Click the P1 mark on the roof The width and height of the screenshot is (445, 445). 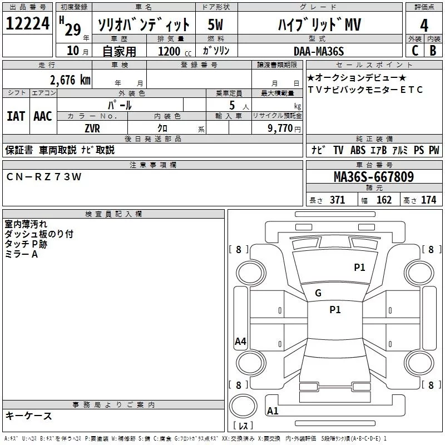(335, 310)
